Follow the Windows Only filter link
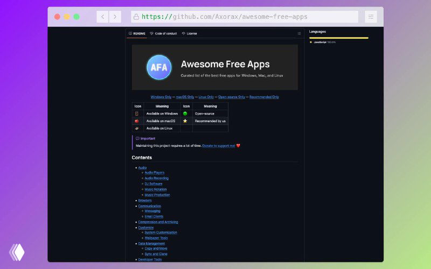The height and width of the screenshot is (269, 431). point(161,97)
